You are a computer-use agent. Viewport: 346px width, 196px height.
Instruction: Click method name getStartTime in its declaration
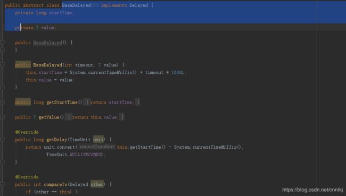(62, 103)
